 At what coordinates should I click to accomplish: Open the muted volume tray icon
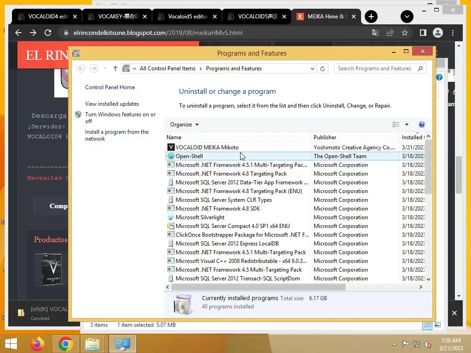428,344
